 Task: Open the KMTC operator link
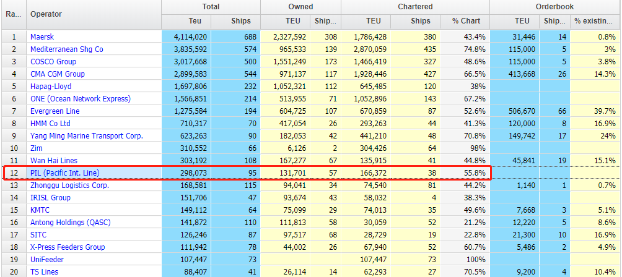pos(40,210)
